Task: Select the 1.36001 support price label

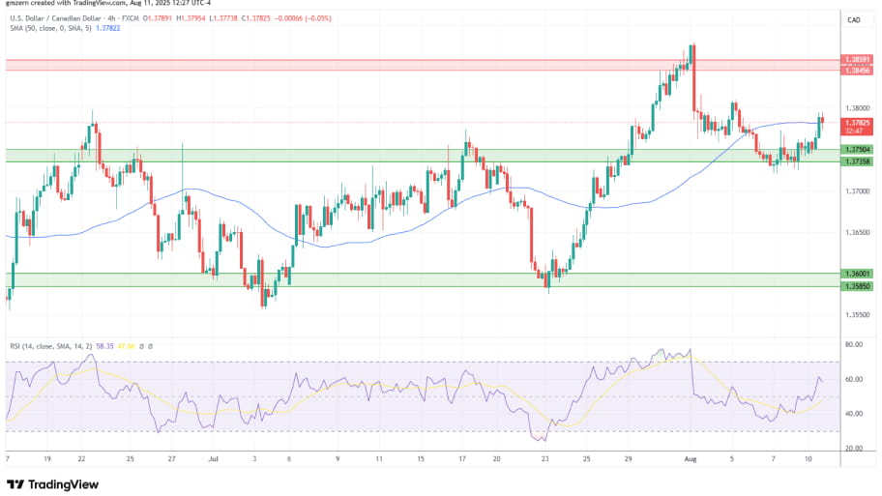Action: (x=857, y=274)
